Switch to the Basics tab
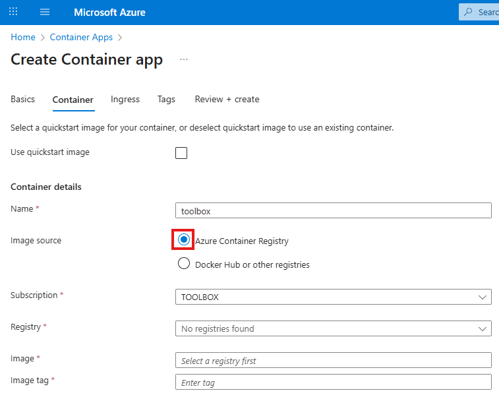This screenshot has height=397, width=499. pyautogui.click(x=22, y=99)
